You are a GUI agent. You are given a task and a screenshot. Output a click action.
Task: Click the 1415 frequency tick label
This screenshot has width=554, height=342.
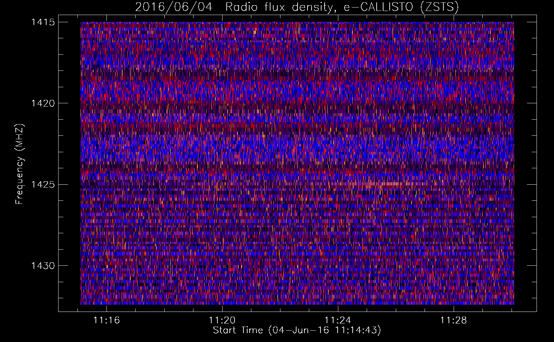click(43, 22)
